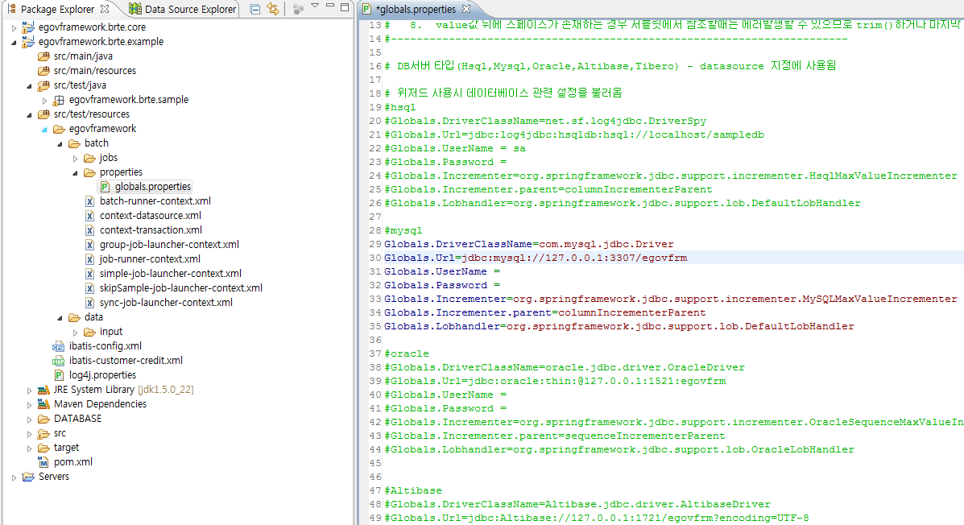Click the JRE System Library icon
This screenshot has height=525, width=964.
43,390
